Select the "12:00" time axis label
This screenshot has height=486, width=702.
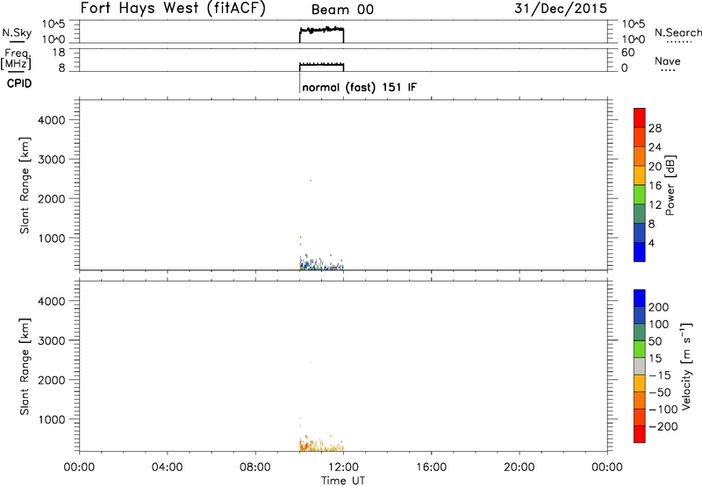(x=343, y=468)
